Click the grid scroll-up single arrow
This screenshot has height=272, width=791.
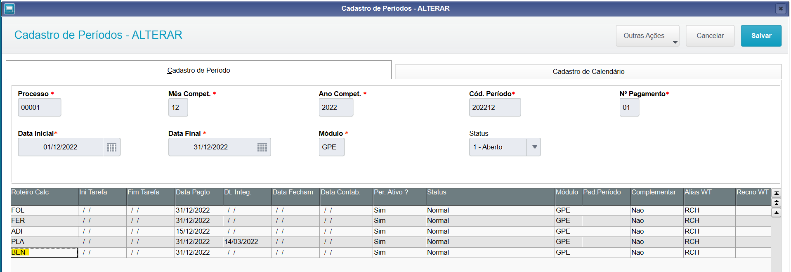[776, 213]
